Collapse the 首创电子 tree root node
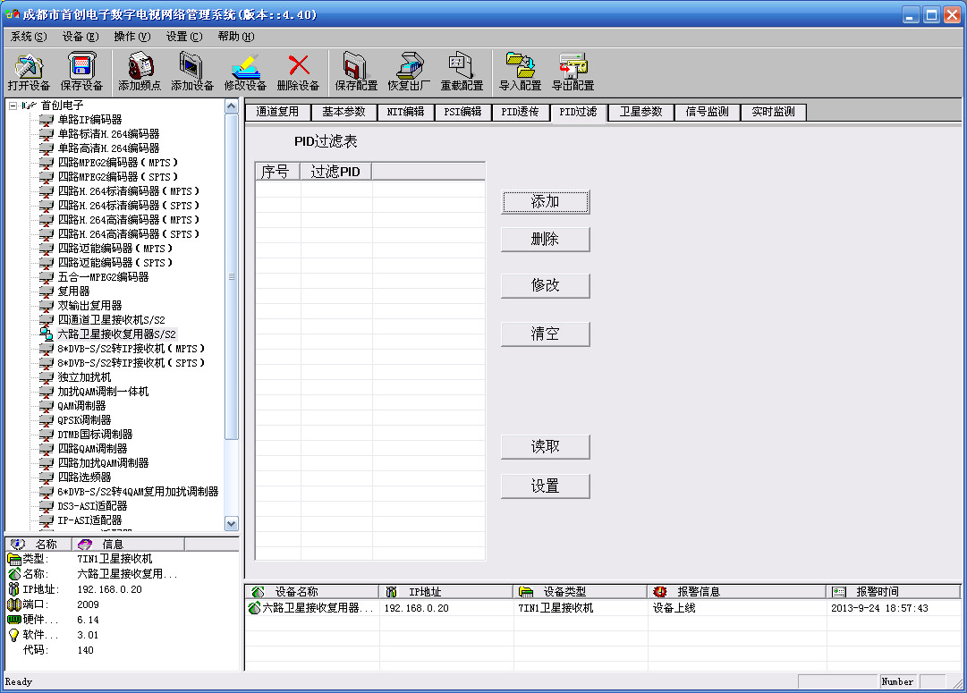 tap(13, 106)
